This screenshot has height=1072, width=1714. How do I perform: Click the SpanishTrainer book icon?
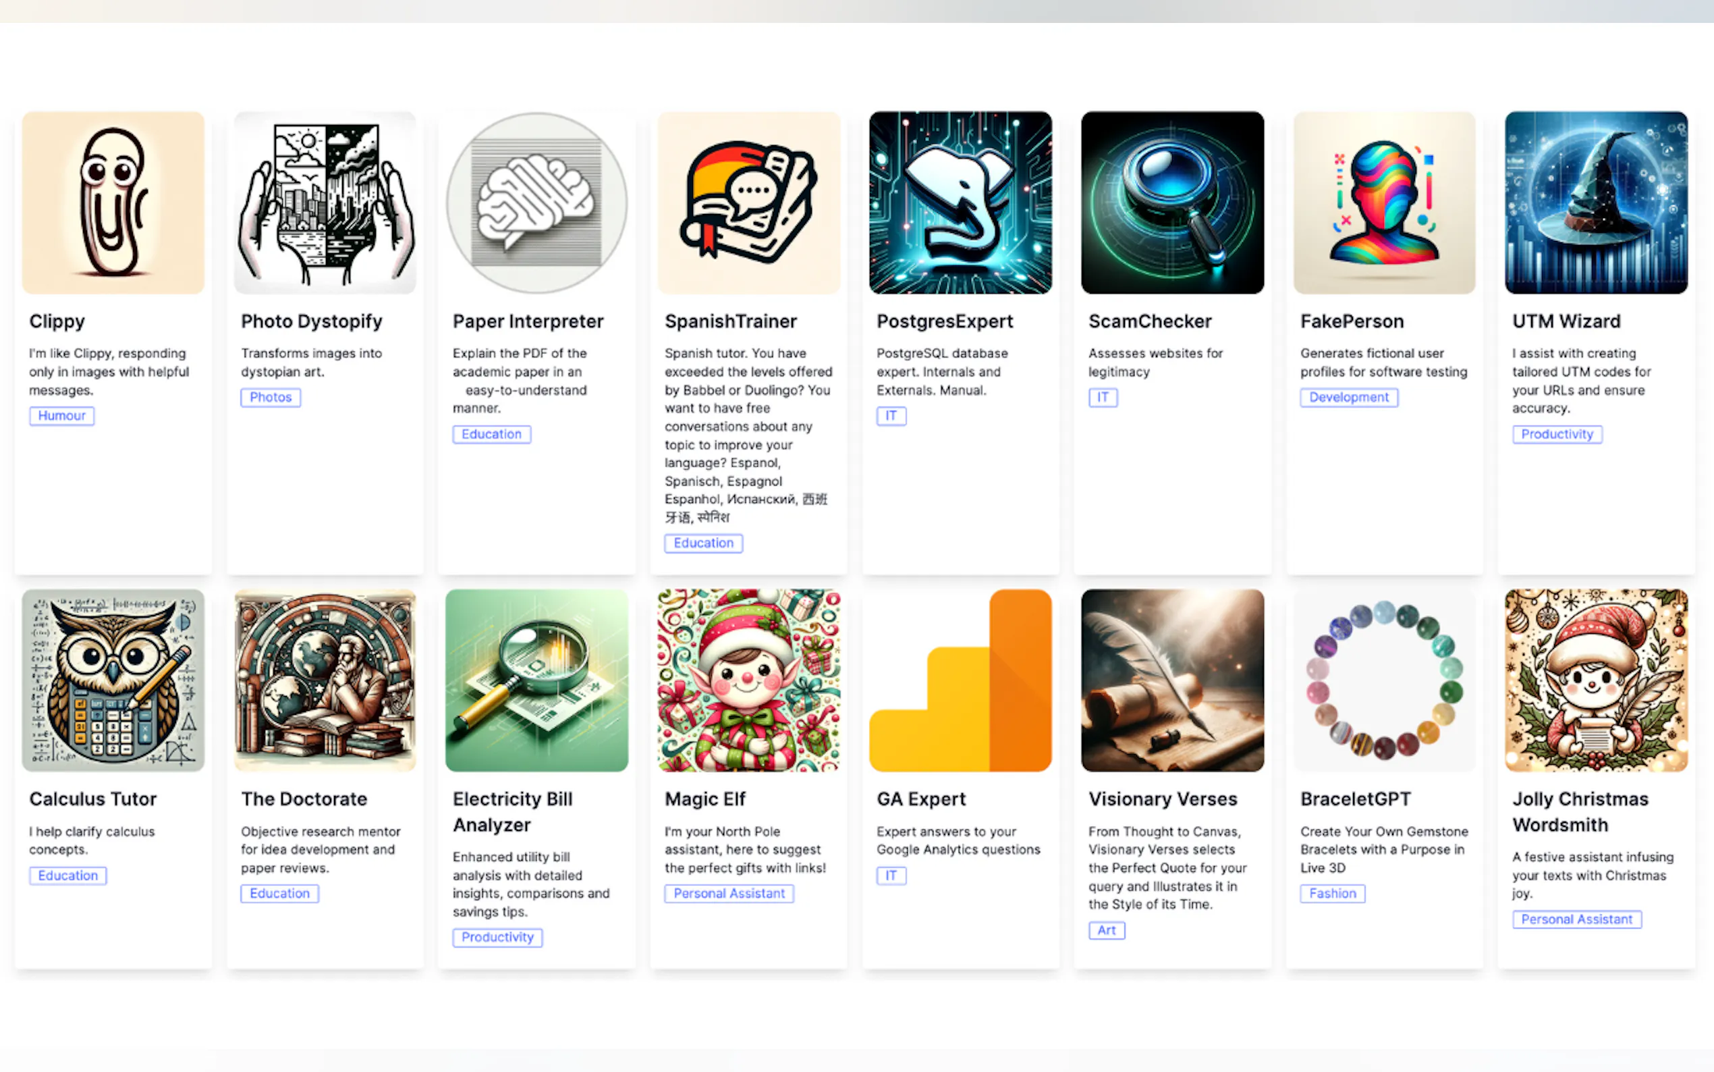click(x=748, y=203)
